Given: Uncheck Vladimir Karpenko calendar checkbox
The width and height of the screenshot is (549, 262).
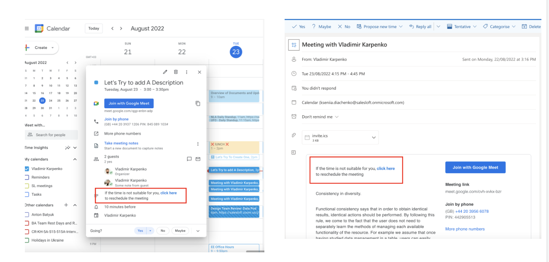Looking at the screenshot, I should pos(27,169).
